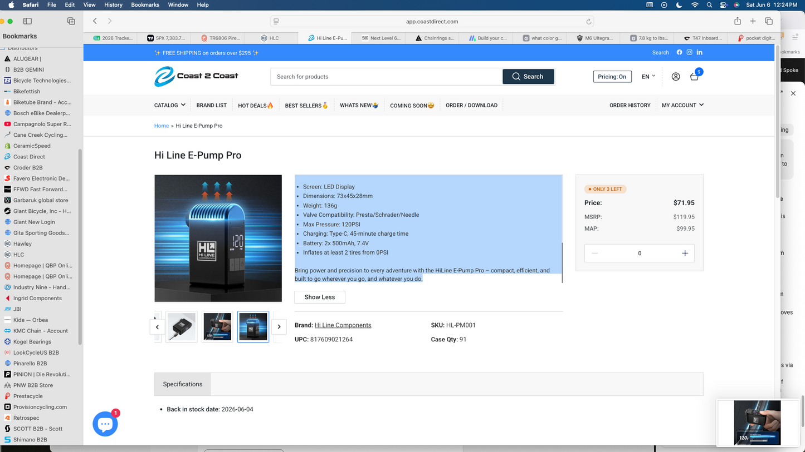This screenshot has width=805, height=452.
Task: Open the user account profile icon
Action: click(x=676, y=77)
